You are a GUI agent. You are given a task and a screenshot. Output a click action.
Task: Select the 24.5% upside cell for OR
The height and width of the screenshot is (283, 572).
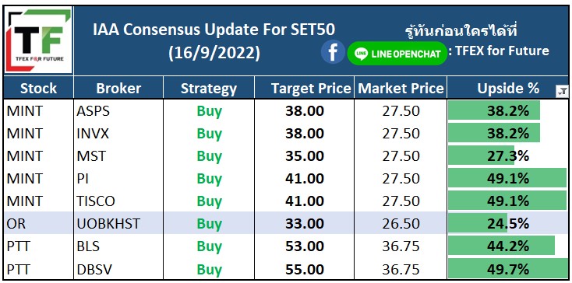(507, 224)
